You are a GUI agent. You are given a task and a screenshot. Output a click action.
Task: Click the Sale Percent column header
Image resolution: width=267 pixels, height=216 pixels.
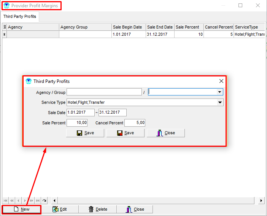pos(188,27)
